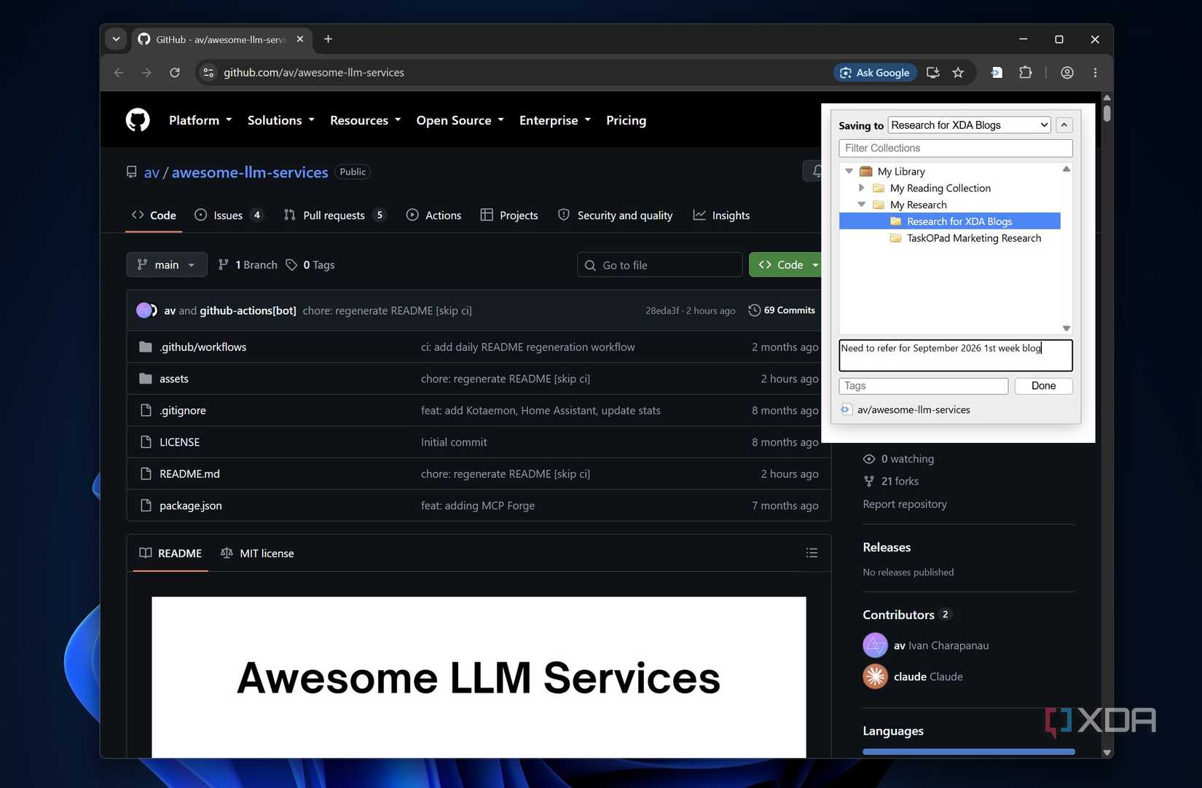Open the Security and quality tab
The height and width of the screenshot is (788, 1202).
pos(616,216)
